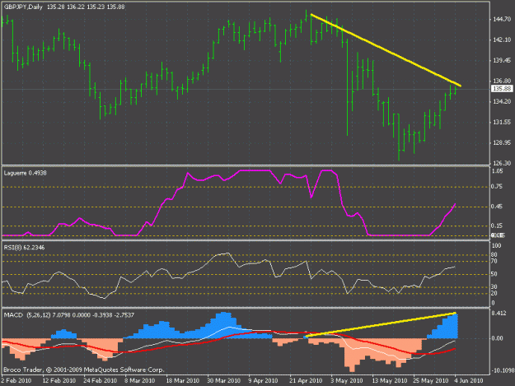Image resolution: width=515 pixels, height=386 pixels.
Task: Click the 25 May 2010 date label
Action: (431, 380)
